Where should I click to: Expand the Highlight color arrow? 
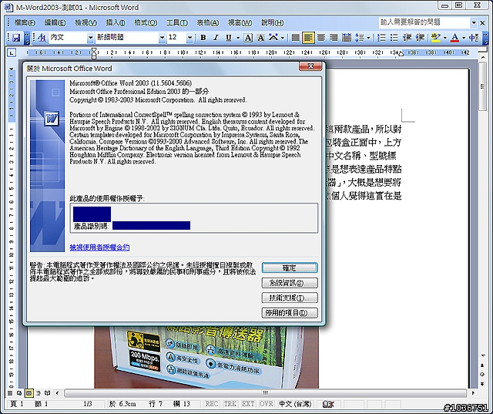[444, 38]
